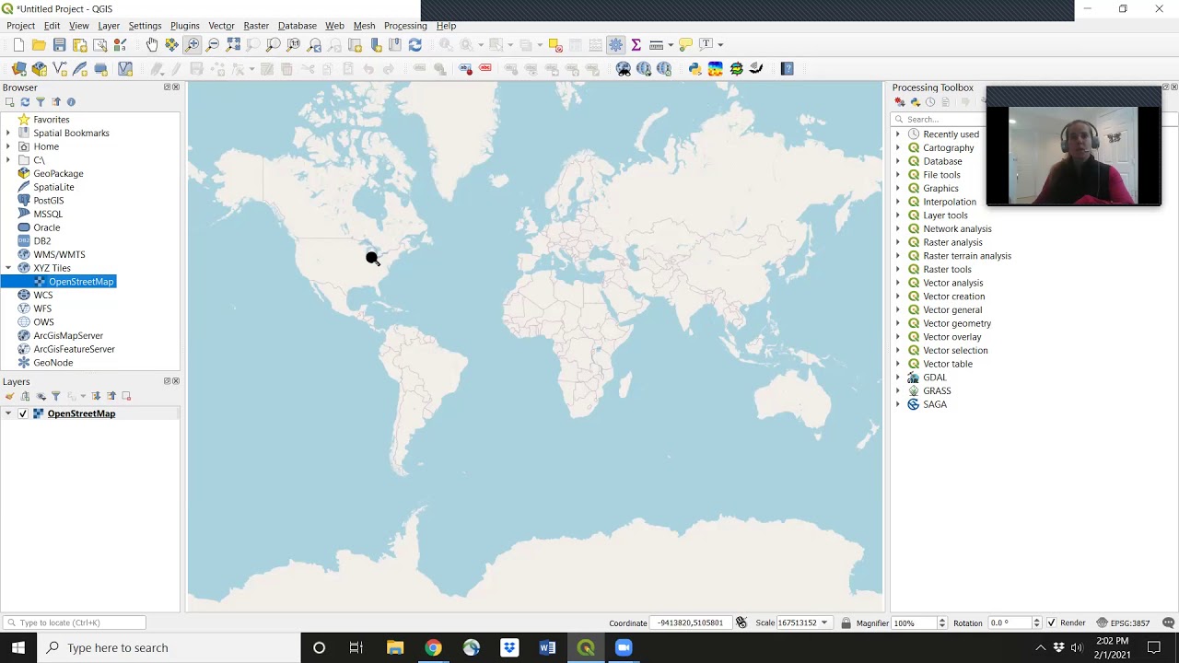Collapse the XYZ Tiles node
This screenshot has height=663, width=1179.
8,268
